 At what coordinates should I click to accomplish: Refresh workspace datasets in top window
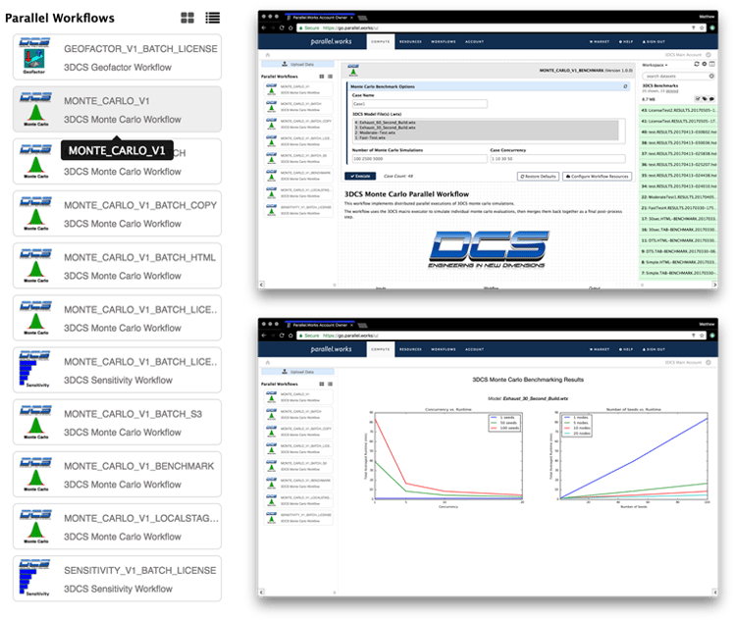tap(697, 65)
